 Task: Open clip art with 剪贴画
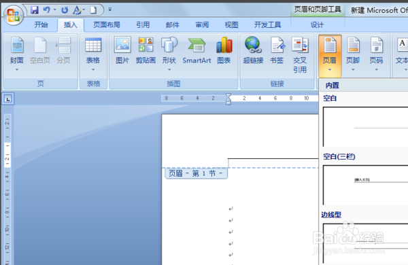click(146, 51)
